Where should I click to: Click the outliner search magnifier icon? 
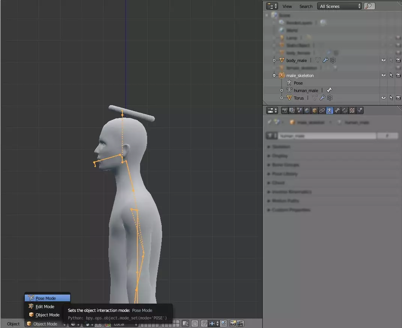point(369,6)
